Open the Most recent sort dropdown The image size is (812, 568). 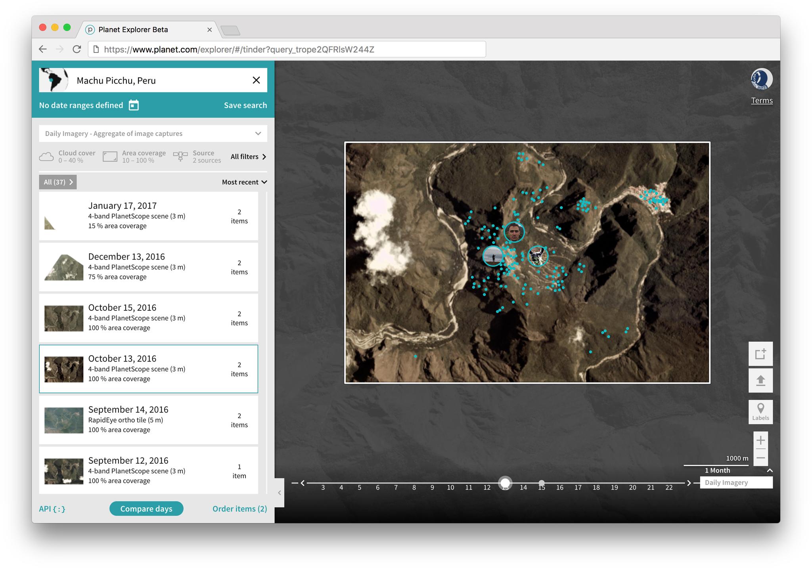point(244,182)
